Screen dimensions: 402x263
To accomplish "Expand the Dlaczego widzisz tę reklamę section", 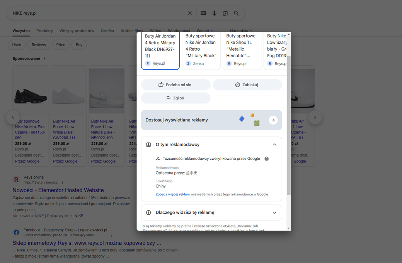I will coord(274,212).
